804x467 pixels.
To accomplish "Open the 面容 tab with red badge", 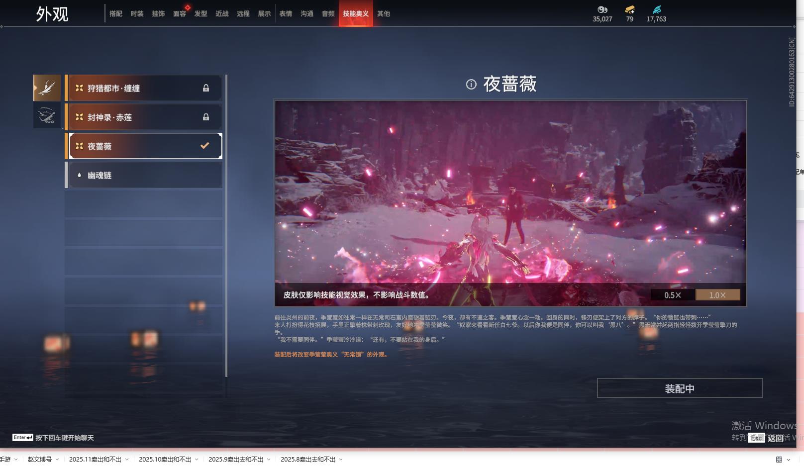I will click(180, 14).
